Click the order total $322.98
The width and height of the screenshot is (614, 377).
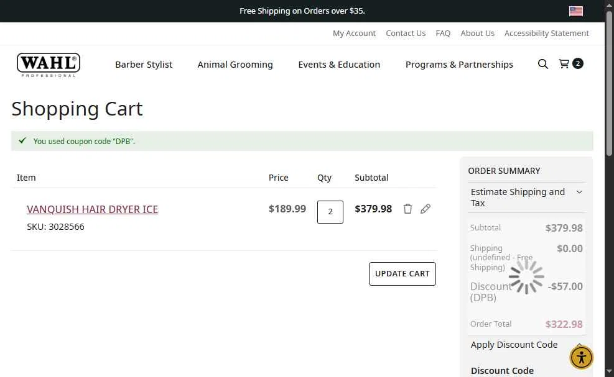(564, 324)
